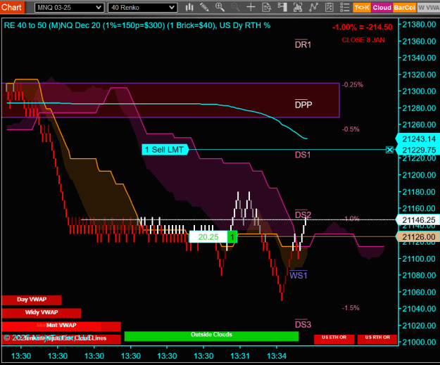Screen dimensions: 440x365
Task: Toggle the W VWA gray button
Action: (x=429, y=8)
